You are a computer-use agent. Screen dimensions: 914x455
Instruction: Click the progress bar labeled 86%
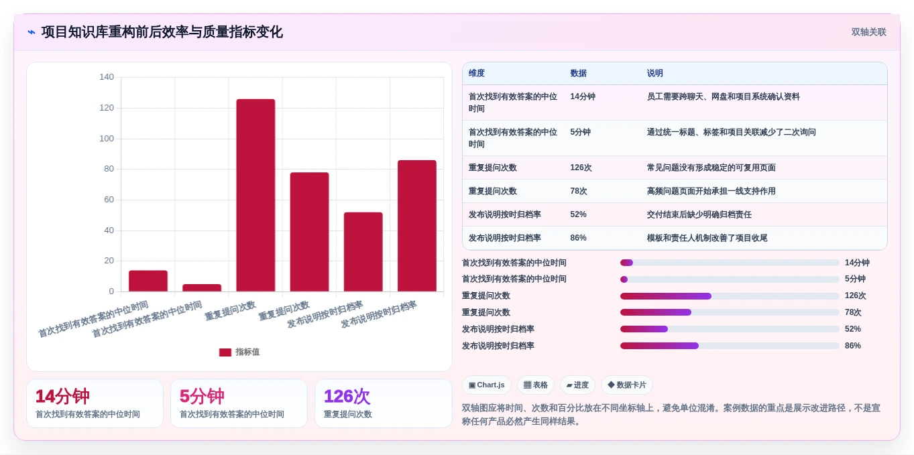[x=730, y=346]
